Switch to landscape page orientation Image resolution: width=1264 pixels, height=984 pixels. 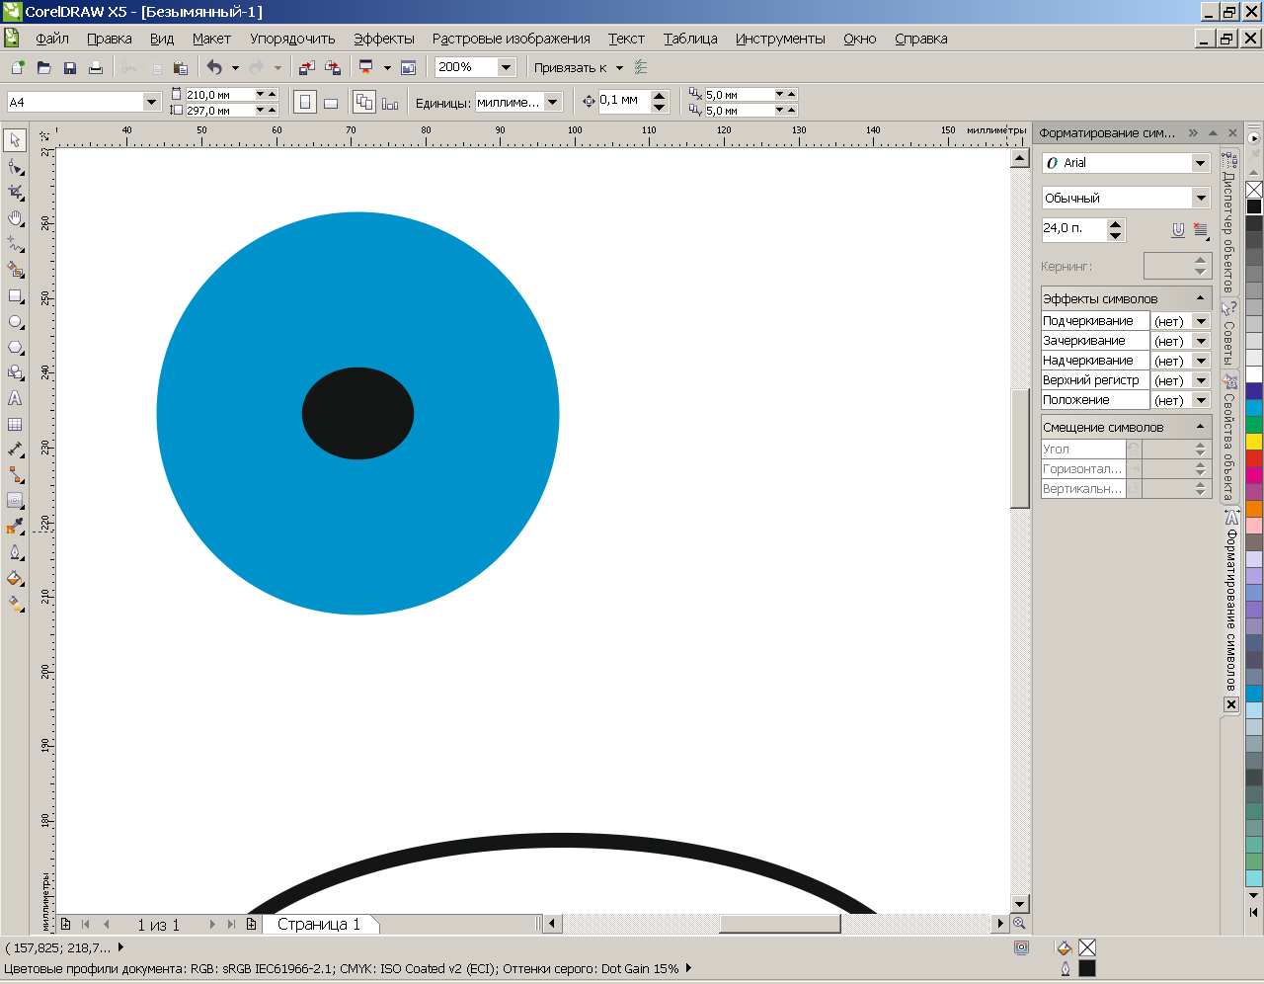331,103
